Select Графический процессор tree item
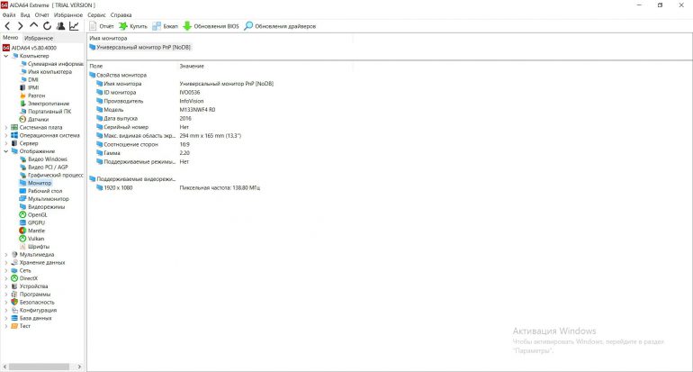 click(51, 175)
